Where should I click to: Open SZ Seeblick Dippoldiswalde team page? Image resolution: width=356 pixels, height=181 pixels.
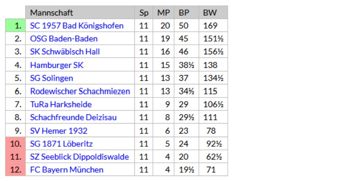[80, 157]
